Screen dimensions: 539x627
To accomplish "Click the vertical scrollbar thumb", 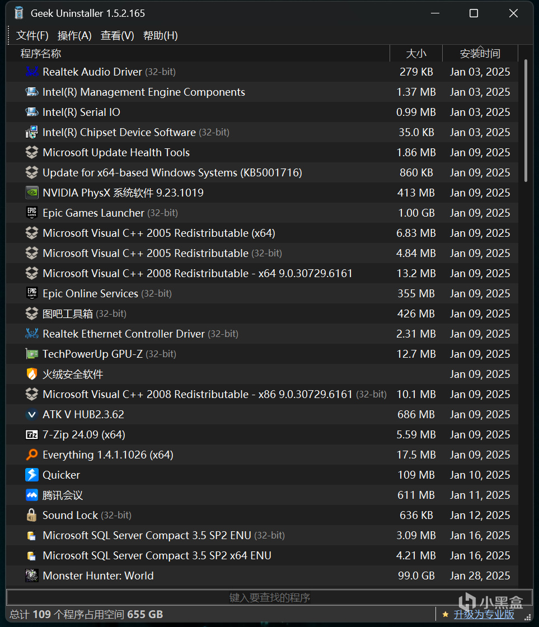I will click(x=526, y=121).
